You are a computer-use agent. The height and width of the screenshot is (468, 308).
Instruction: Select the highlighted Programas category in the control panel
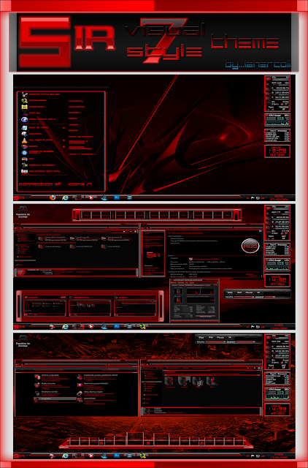tap(55, 400)
